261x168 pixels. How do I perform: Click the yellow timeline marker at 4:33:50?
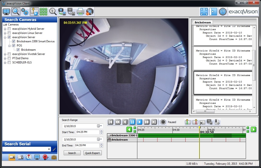pos(199,128)
